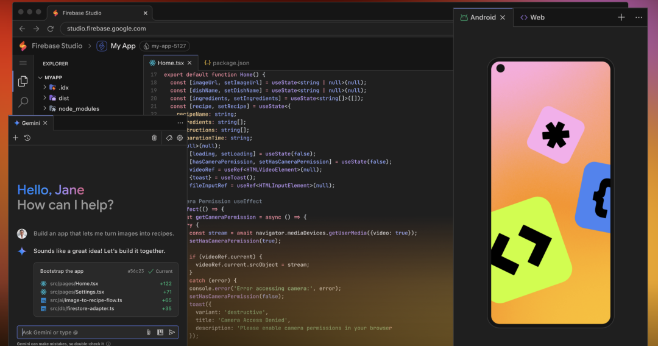
Task: Open preview panel more options ellipsis
Action: tap(639, 17)
